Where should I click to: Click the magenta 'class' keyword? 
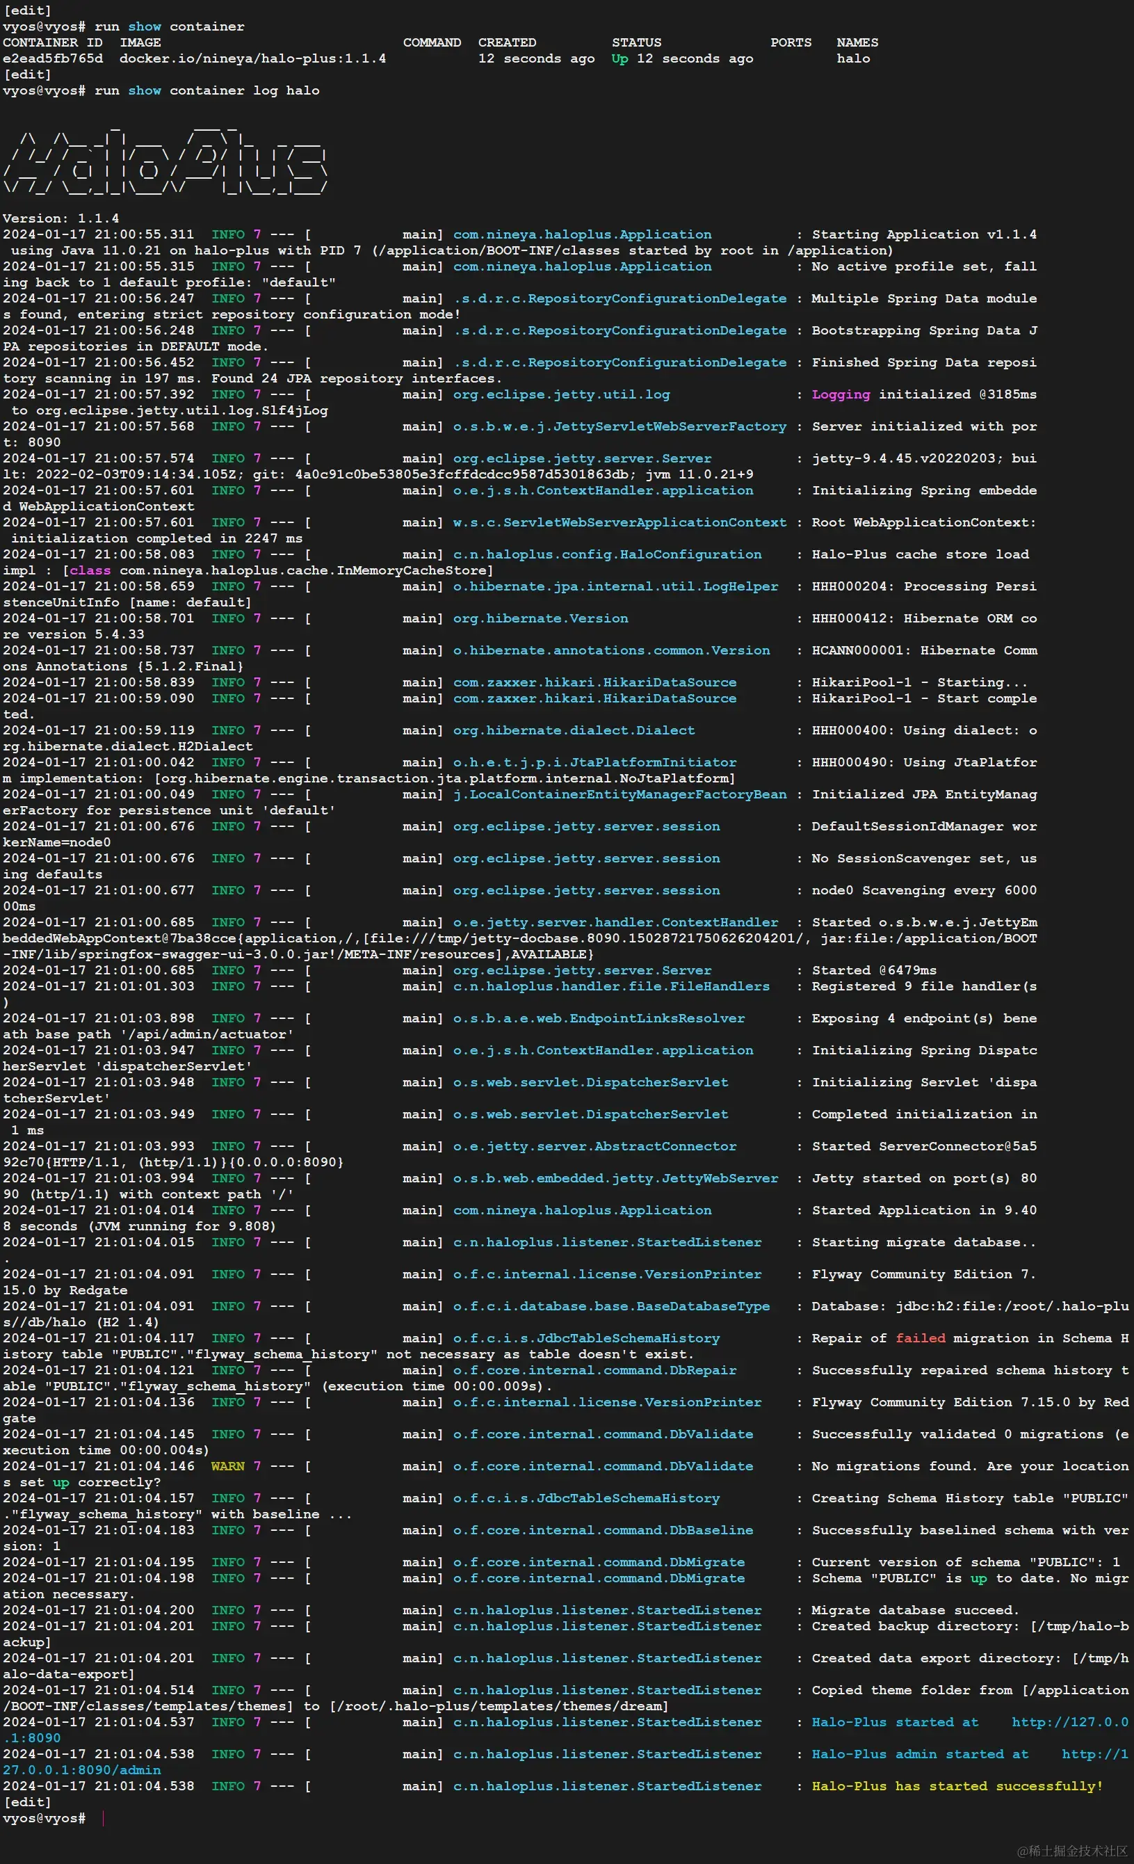coord(90,570)
